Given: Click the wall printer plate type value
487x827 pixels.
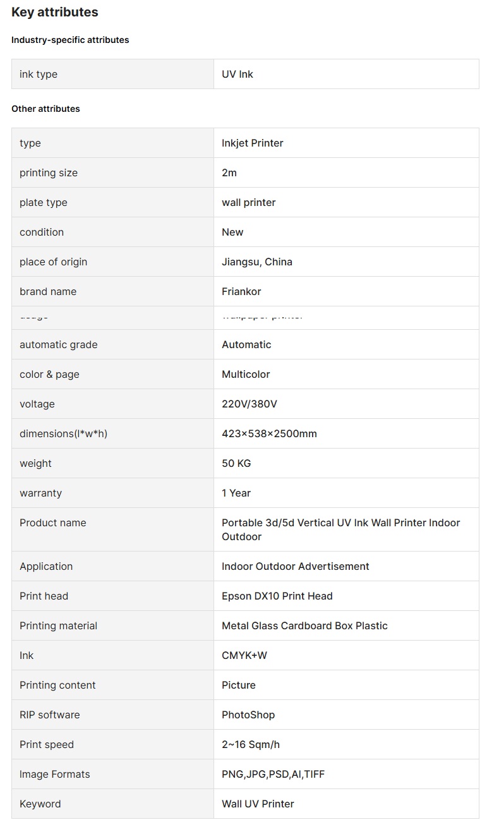Looking at the screenshot, I should click(x=248, y=202).
